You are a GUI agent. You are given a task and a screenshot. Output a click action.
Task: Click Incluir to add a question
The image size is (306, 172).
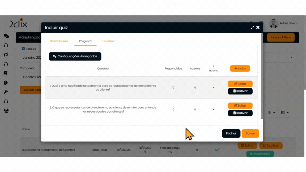(x=240, y=68)
